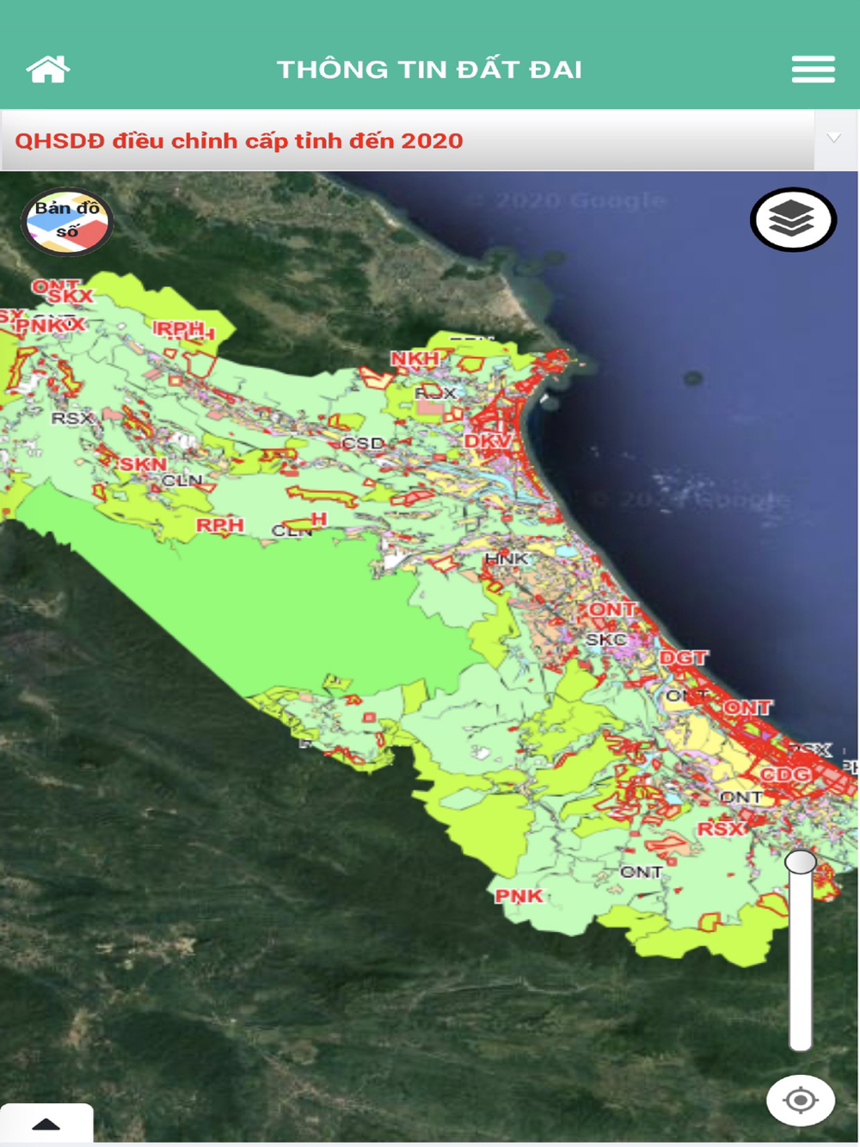Click the red RSX label
The image size is (860, 1147).
[x=720, y=829]
